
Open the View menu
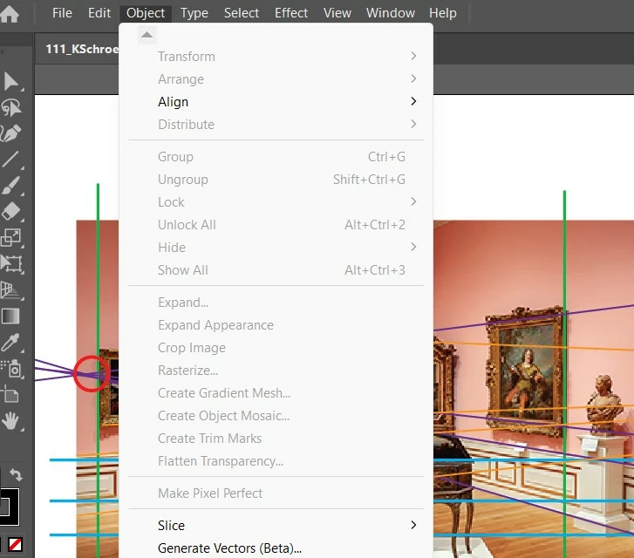(x=337, y=13)
